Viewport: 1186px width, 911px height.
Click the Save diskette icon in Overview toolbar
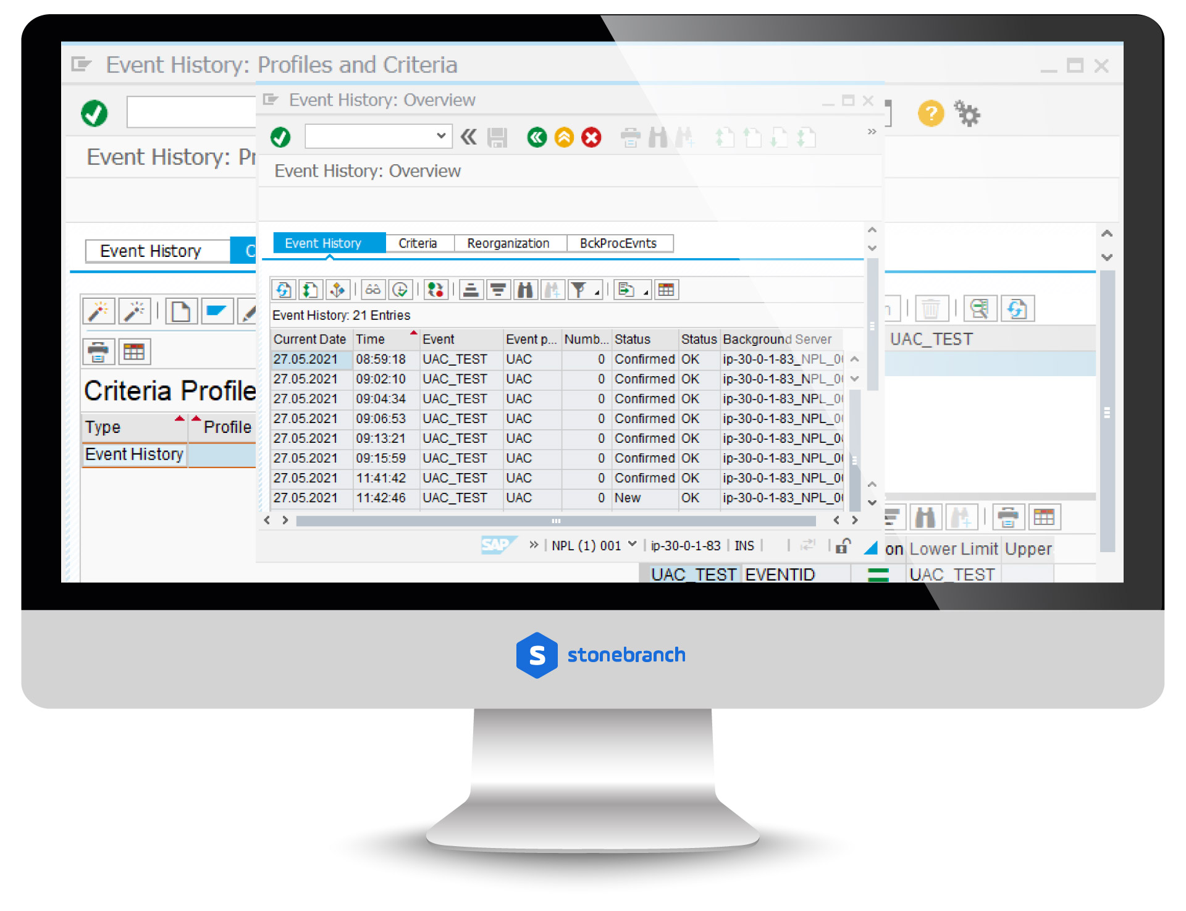tap(497, 137)
